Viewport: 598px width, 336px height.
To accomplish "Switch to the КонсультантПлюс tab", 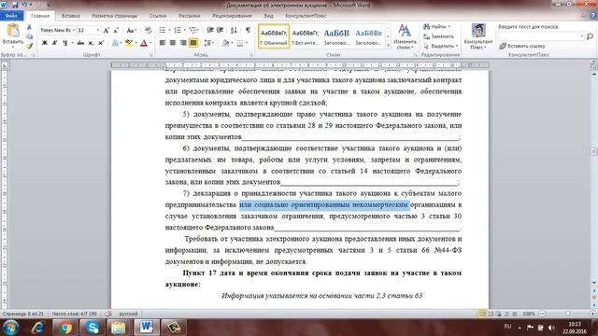I will (x=306, y=16).
